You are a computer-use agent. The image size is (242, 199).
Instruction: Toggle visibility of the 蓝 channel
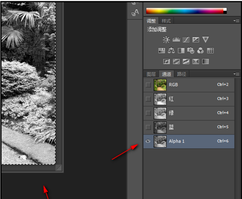tap(148, 127)
